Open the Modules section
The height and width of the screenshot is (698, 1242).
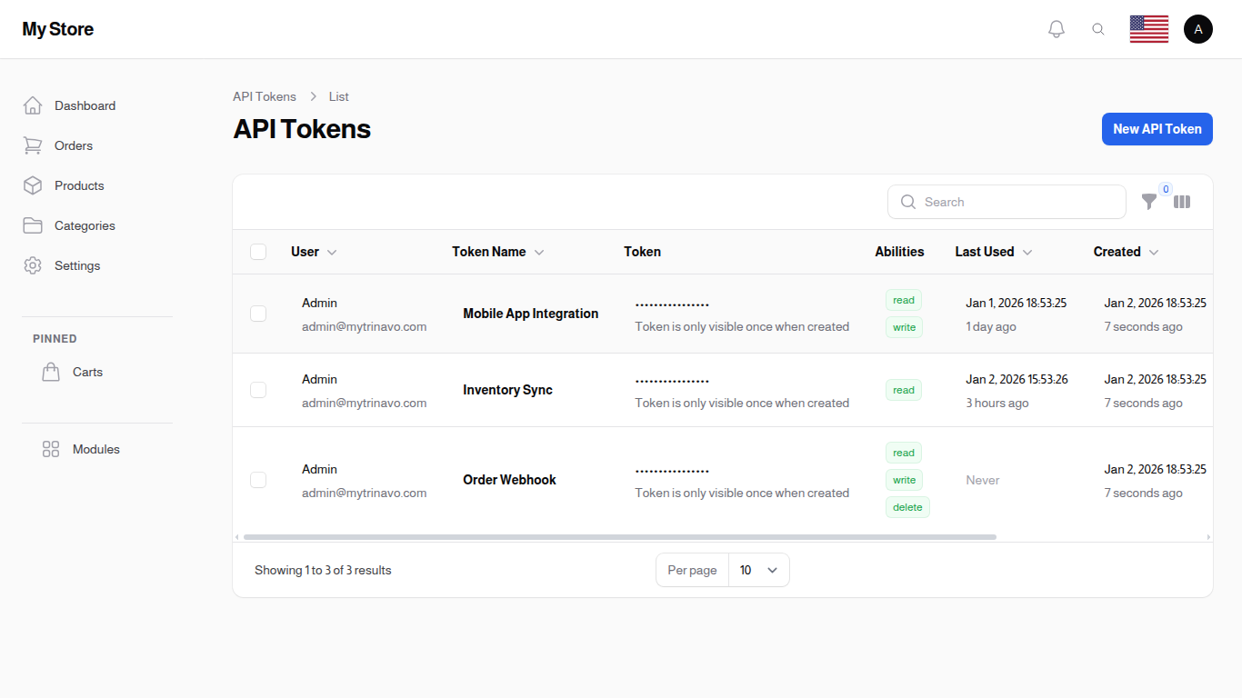(x=95, y=449)
